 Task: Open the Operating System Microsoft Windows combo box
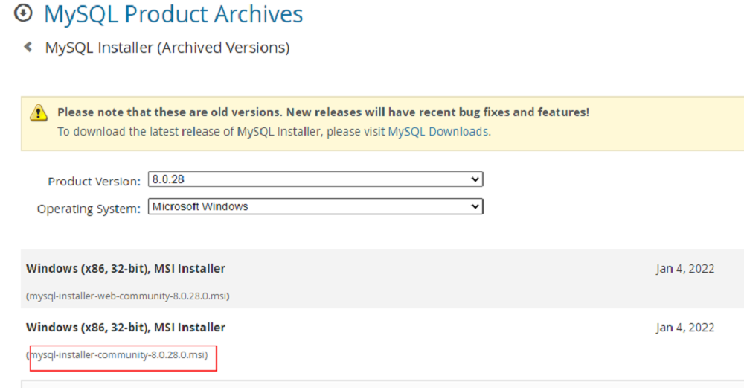(315, 206)
